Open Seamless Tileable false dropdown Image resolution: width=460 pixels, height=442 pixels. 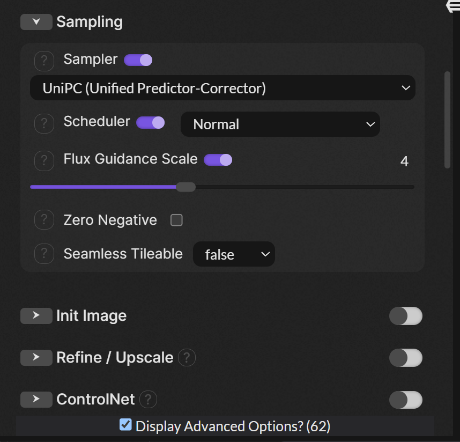point(234,254)
